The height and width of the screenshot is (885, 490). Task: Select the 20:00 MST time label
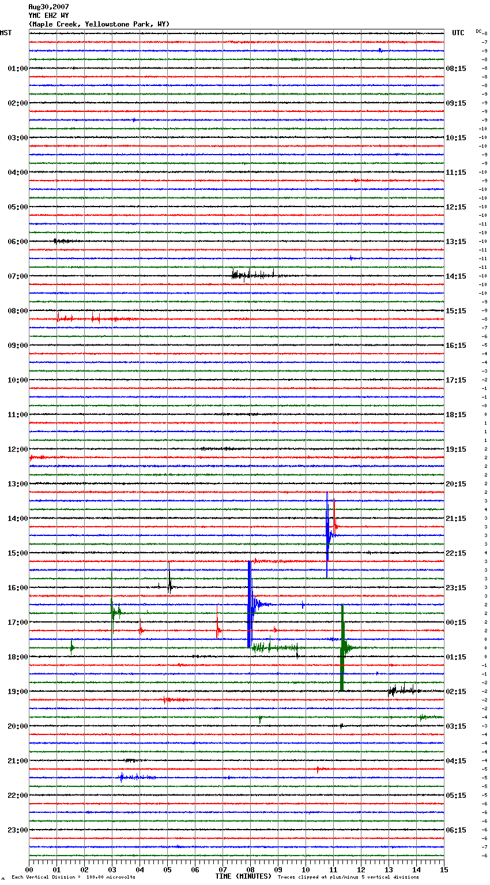point(18,726)
